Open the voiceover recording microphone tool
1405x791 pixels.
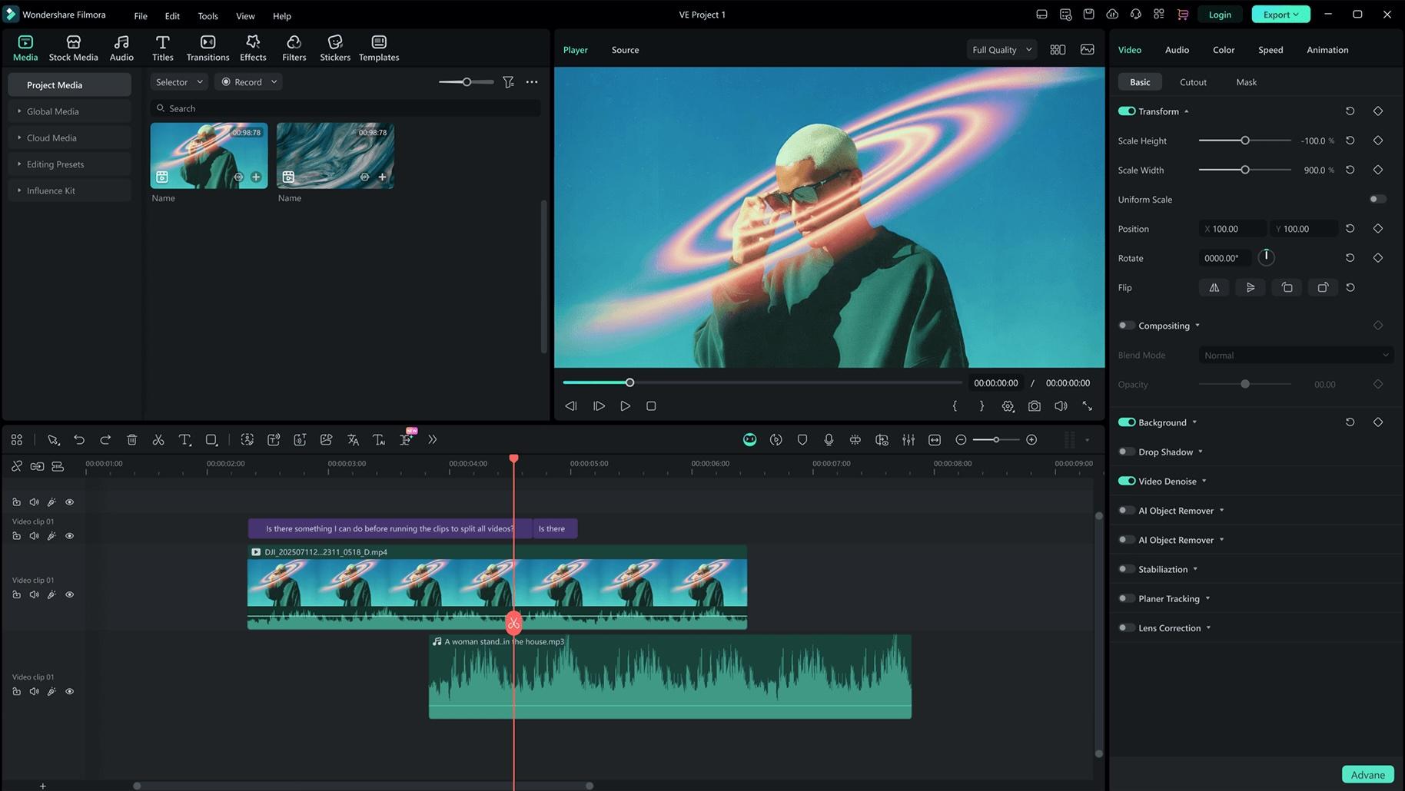coord(829,439)
